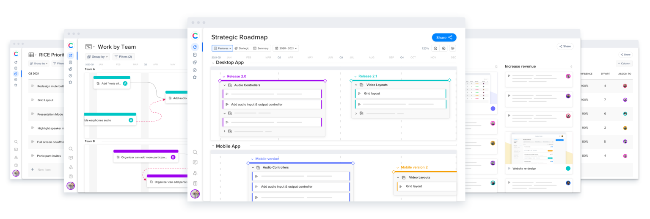Collapse the Release 2.1 group
Image resolution: width=650 pixels, height=219 pixels.
click(x=355, y=77)
